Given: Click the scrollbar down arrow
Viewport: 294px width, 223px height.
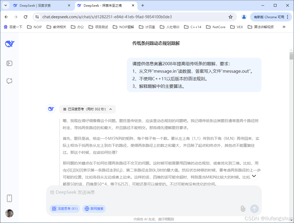Looking at the screenshot, I should 291,220.
